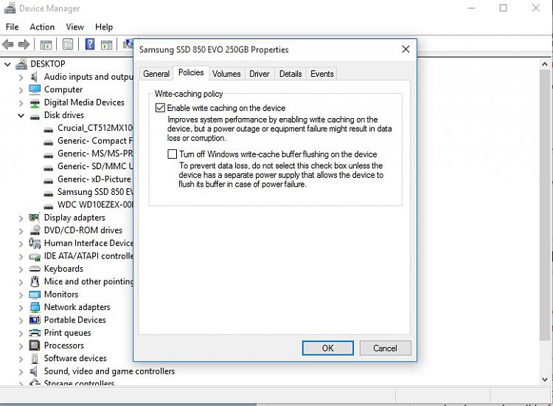The image size is (553, 406).
Task: Click the Print queues printer icon
Action: tap(35, 333)
